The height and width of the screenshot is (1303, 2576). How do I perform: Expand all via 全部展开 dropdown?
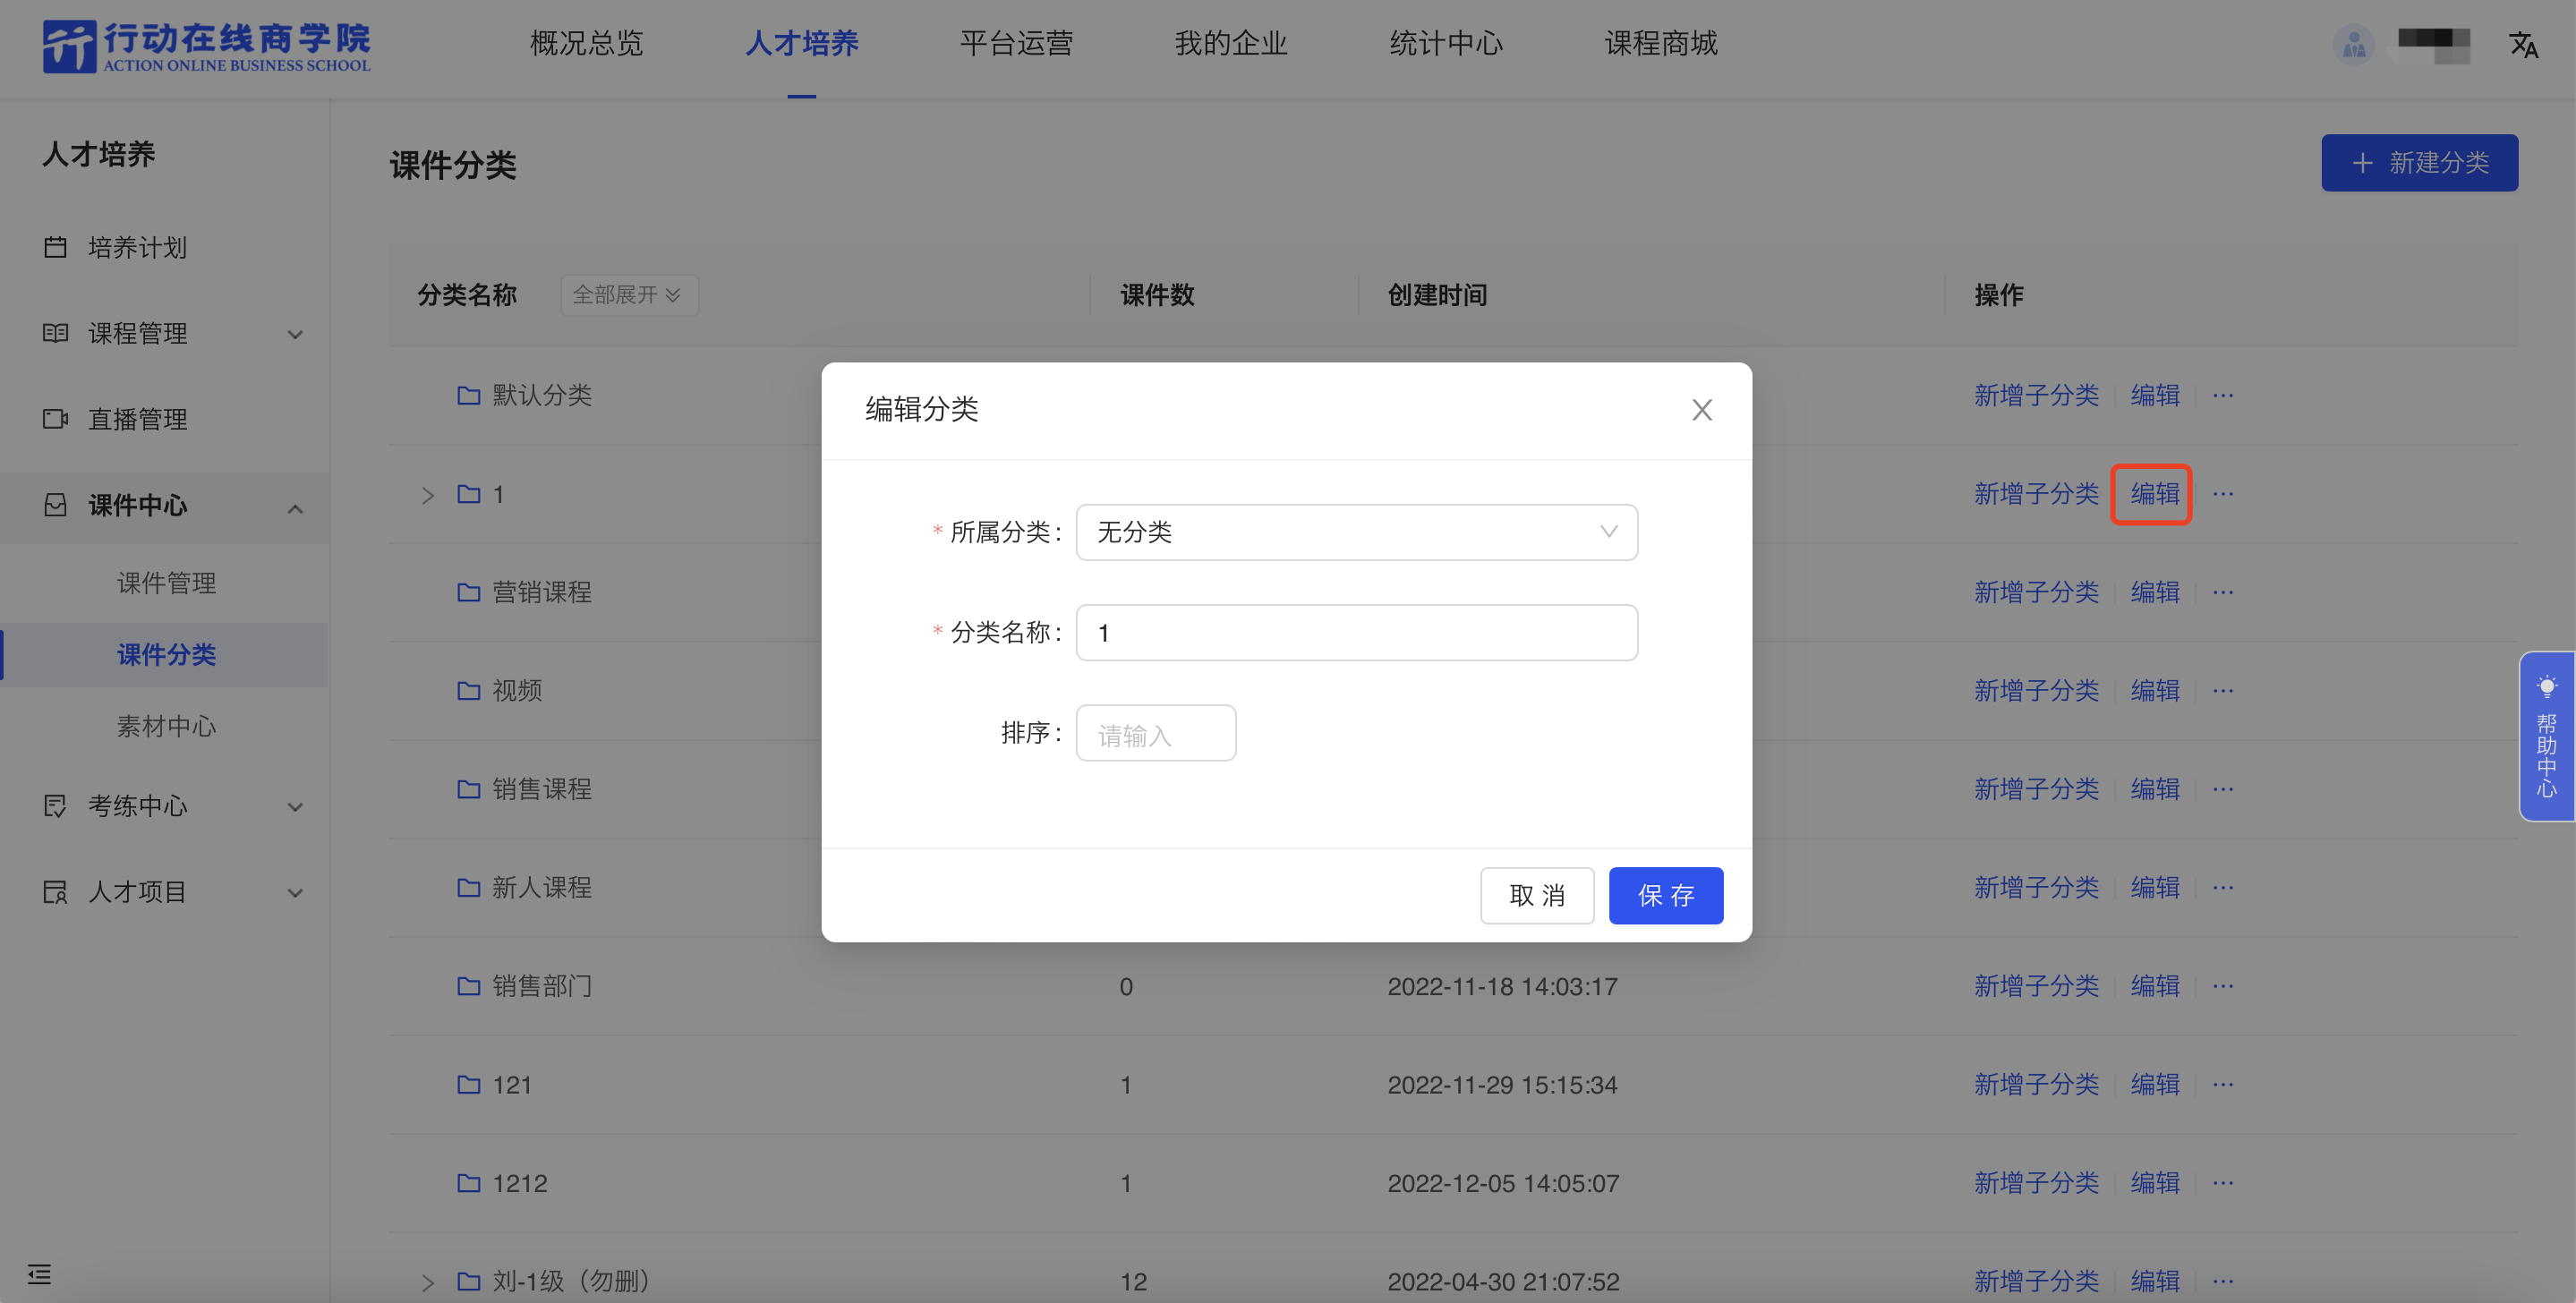tap(628, 295)
